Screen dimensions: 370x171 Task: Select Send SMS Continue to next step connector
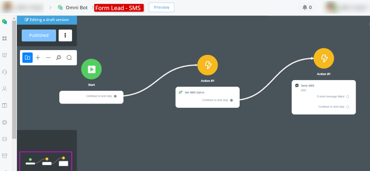tap(348, 107)
